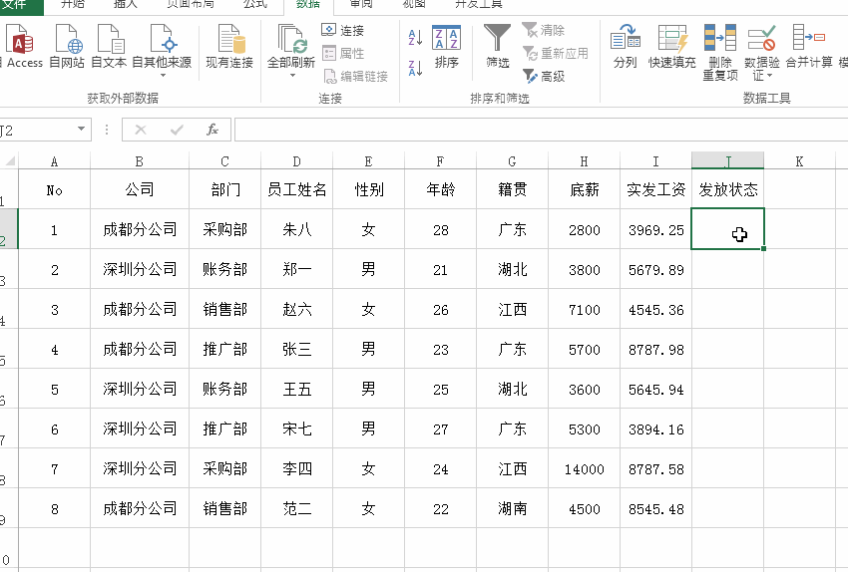This screenshot has height=572, width=848.
Task: Click Consolidate (合并计算)
Action: coord(809,47)
